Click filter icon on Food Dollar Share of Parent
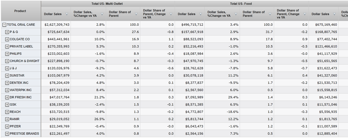The image size is (348, 138). point(270,14)
